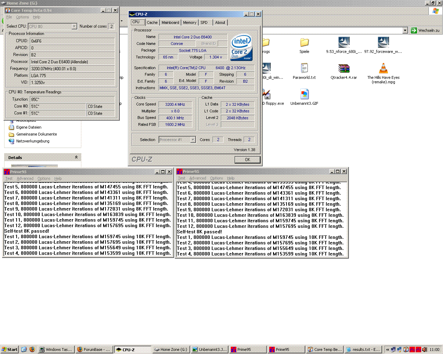This screenshot has height=354, width=443.
Task: Open Options menu in right Prime95
Action: [217, 178]
